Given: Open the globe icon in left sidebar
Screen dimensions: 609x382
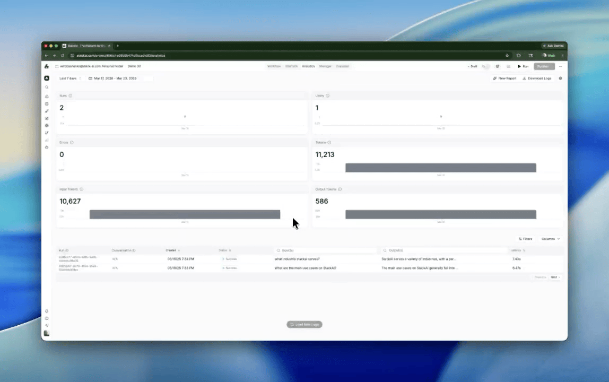Looking at the screenshot, I should tap(47, 126).
